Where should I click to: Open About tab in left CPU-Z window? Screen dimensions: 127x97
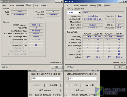[44, 5]
